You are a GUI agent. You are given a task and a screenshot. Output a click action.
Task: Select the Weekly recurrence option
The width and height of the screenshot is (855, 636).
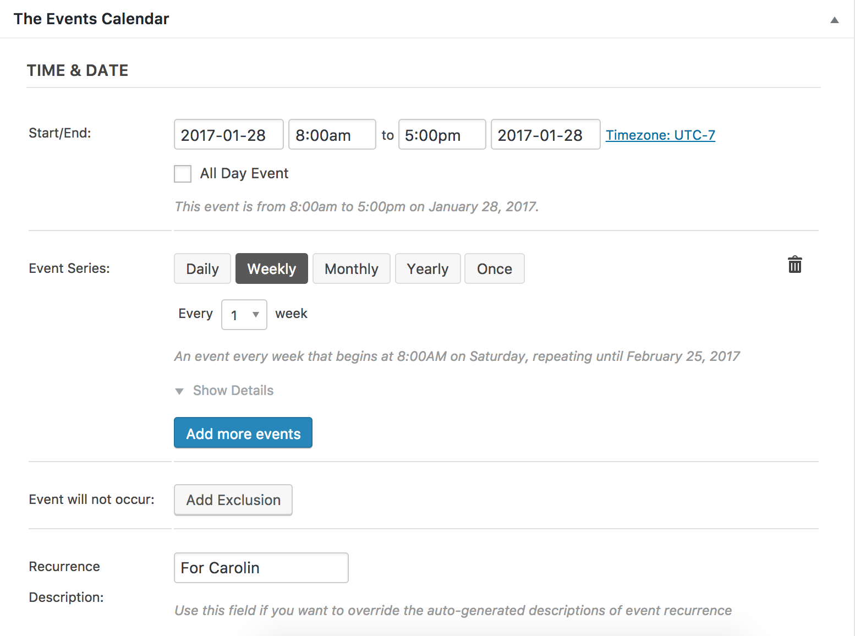271,268
